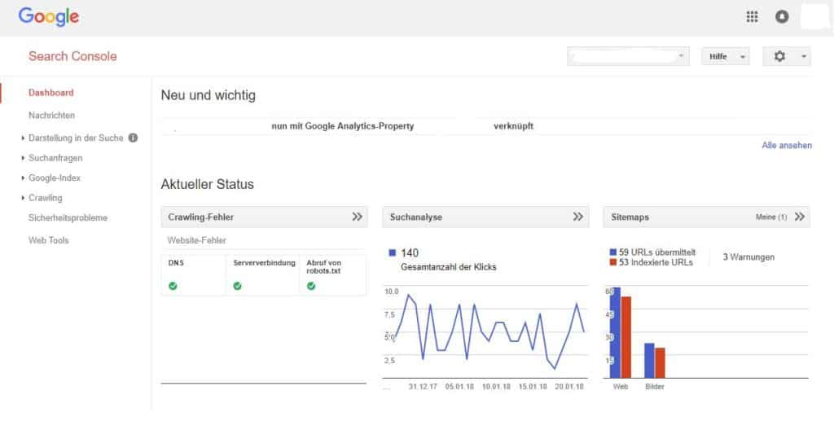Click the green check under Abruf von robots.txt

point(311,286)
